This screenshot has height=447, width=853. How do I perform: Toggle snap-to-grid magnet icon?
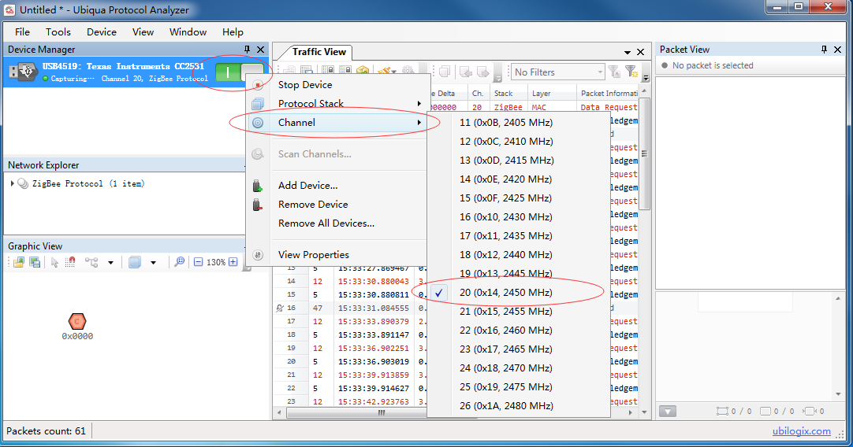(72, 262)
